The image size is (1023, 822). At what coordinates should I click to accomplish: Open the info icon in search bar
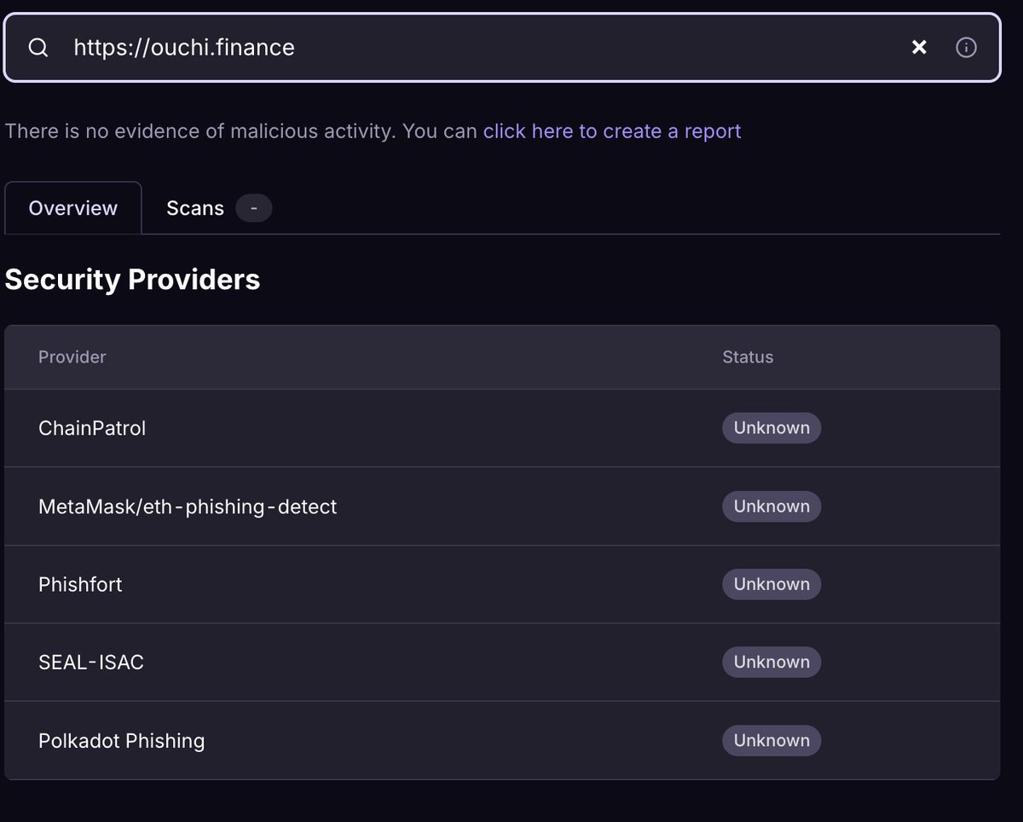tap(966, 48)
